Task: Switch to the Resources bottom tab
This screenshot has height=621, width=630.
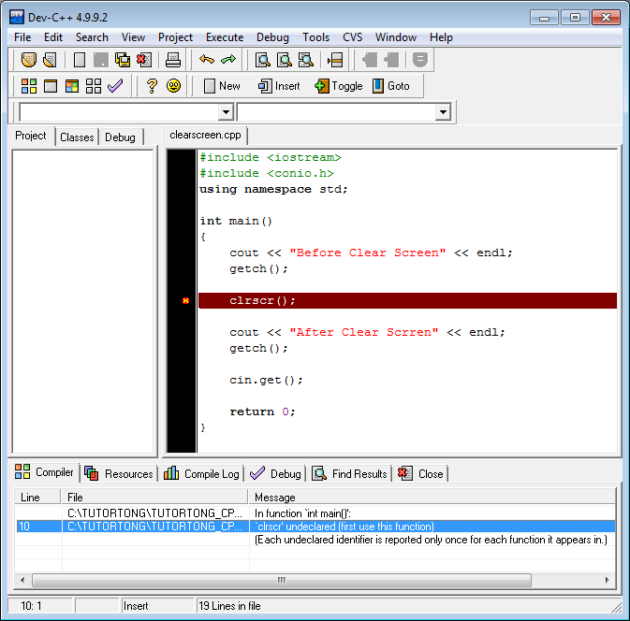Action: tap(119, 473)
